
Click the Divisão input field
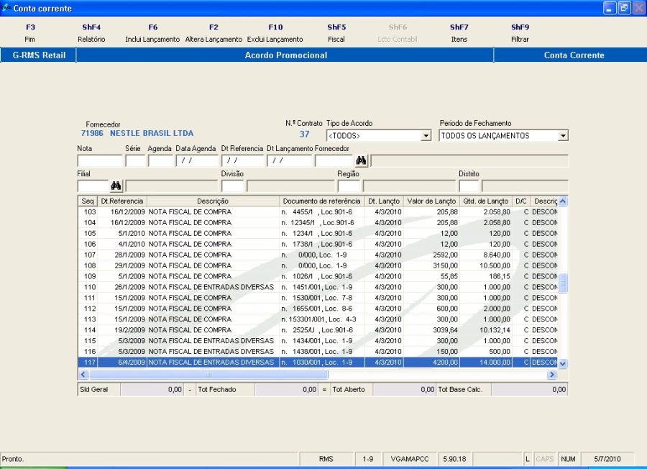(x=232, y=186)
